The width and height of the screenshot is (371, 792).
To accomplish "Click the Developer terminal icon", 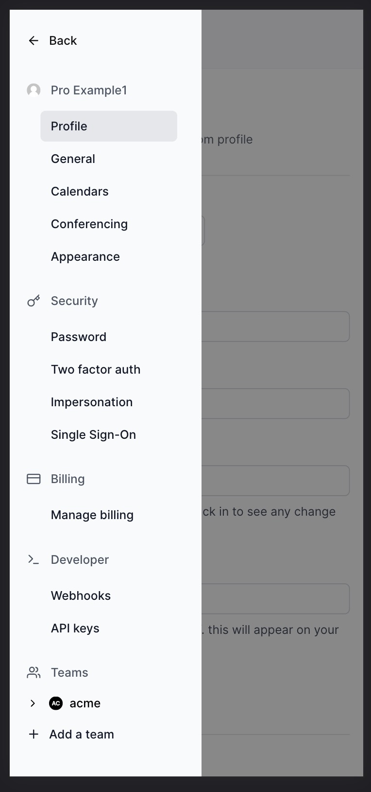I will 34,559.
